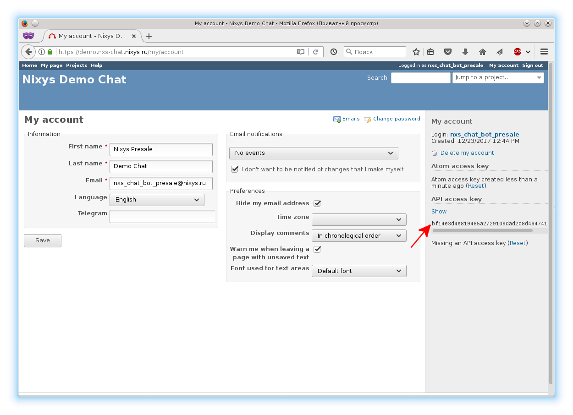Select the My account browser tab
573x415 pixels.
coord(92,36)
